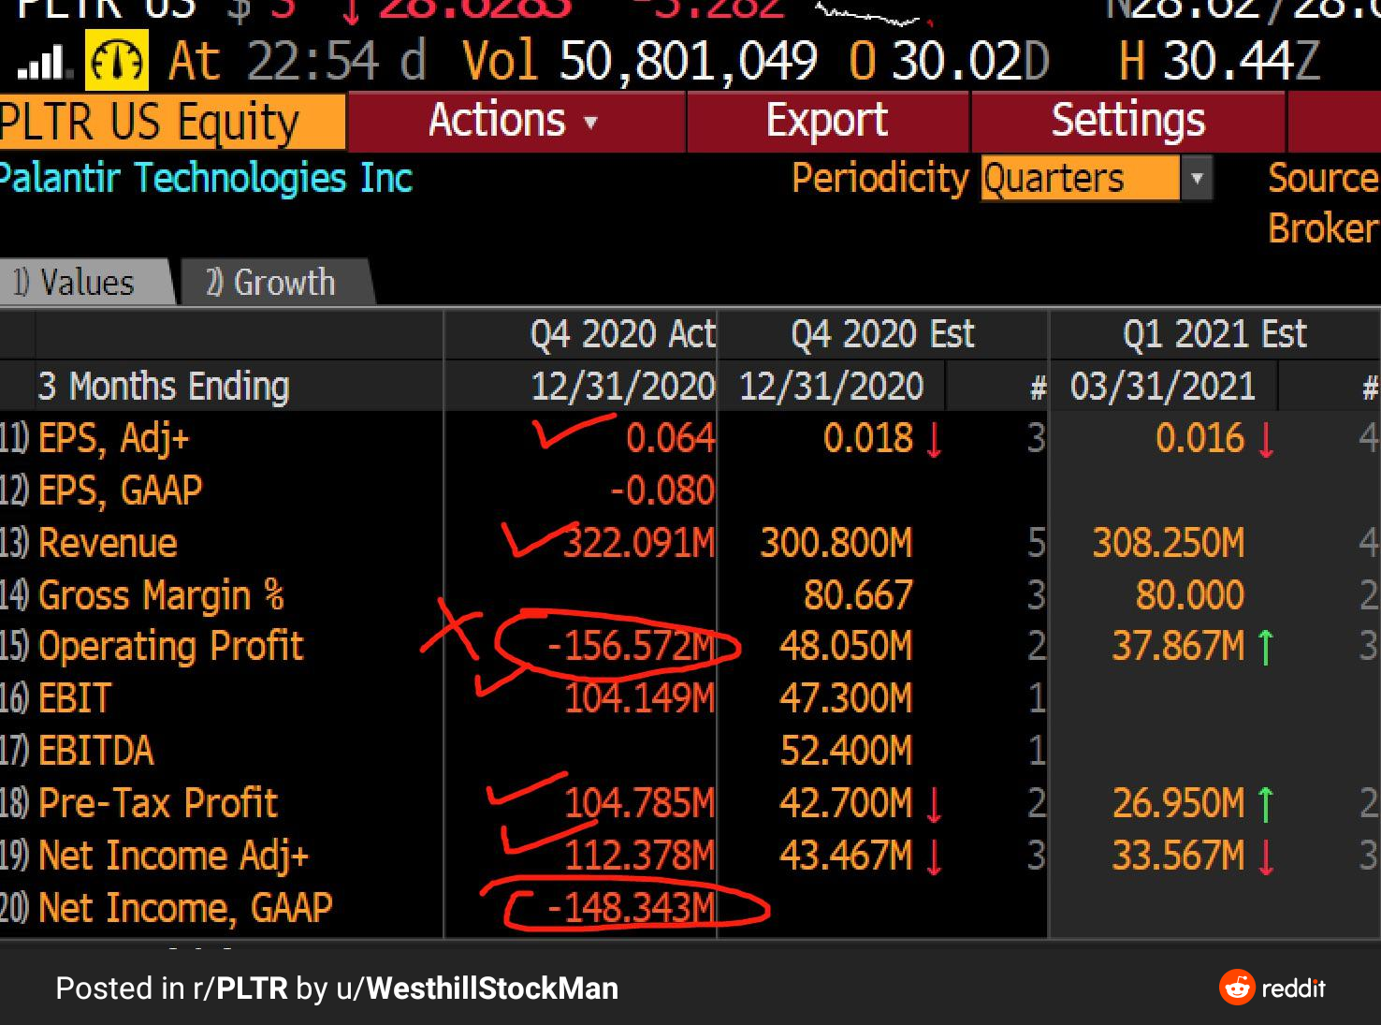Click the 80.667 gross margin estimate
This screenshot has width=1381, height=1025.
pos(858,595)
